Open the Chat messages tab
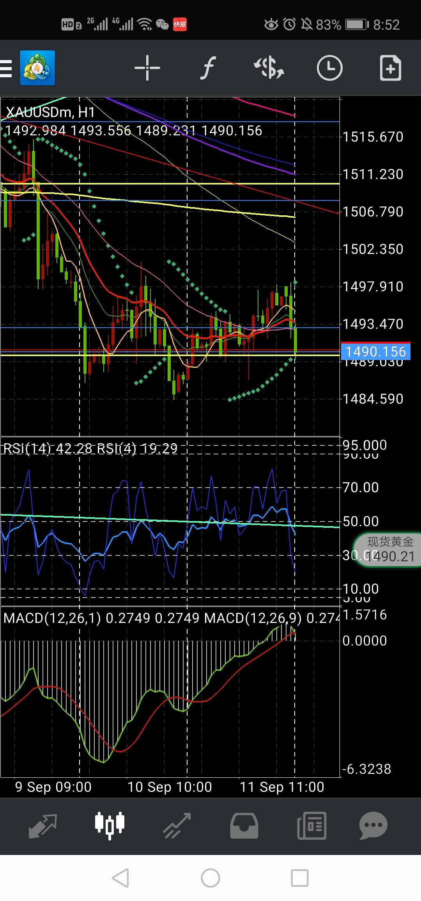 373,825
